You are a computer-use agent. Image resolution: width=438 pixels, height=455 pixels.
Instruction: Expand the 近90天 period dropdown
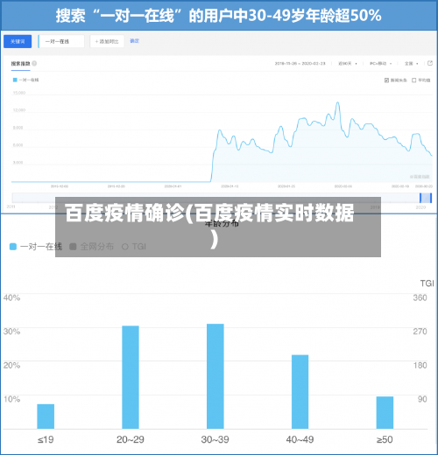[348, 63]
